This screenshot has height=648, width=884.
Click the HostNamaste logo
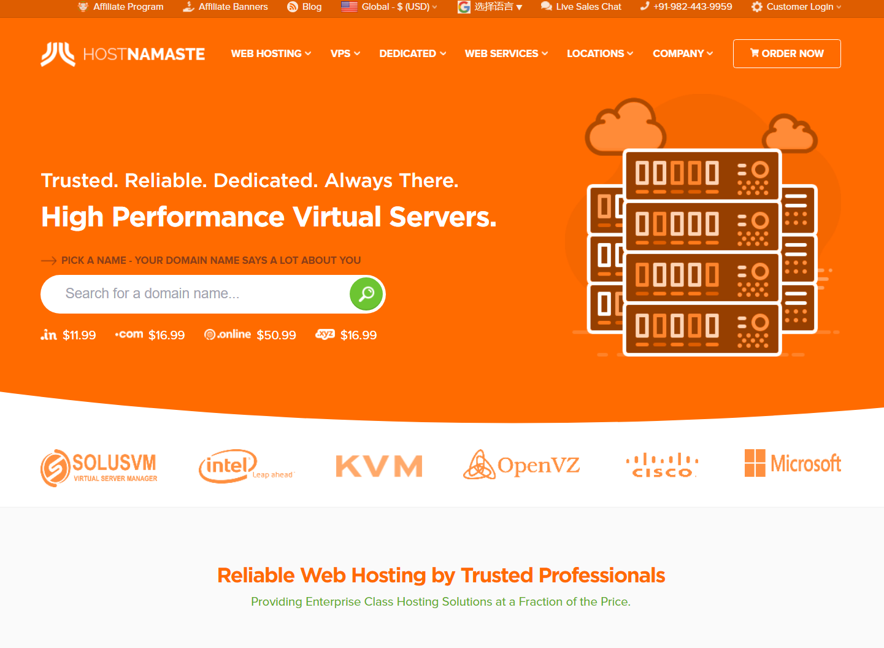pos(123,54)
